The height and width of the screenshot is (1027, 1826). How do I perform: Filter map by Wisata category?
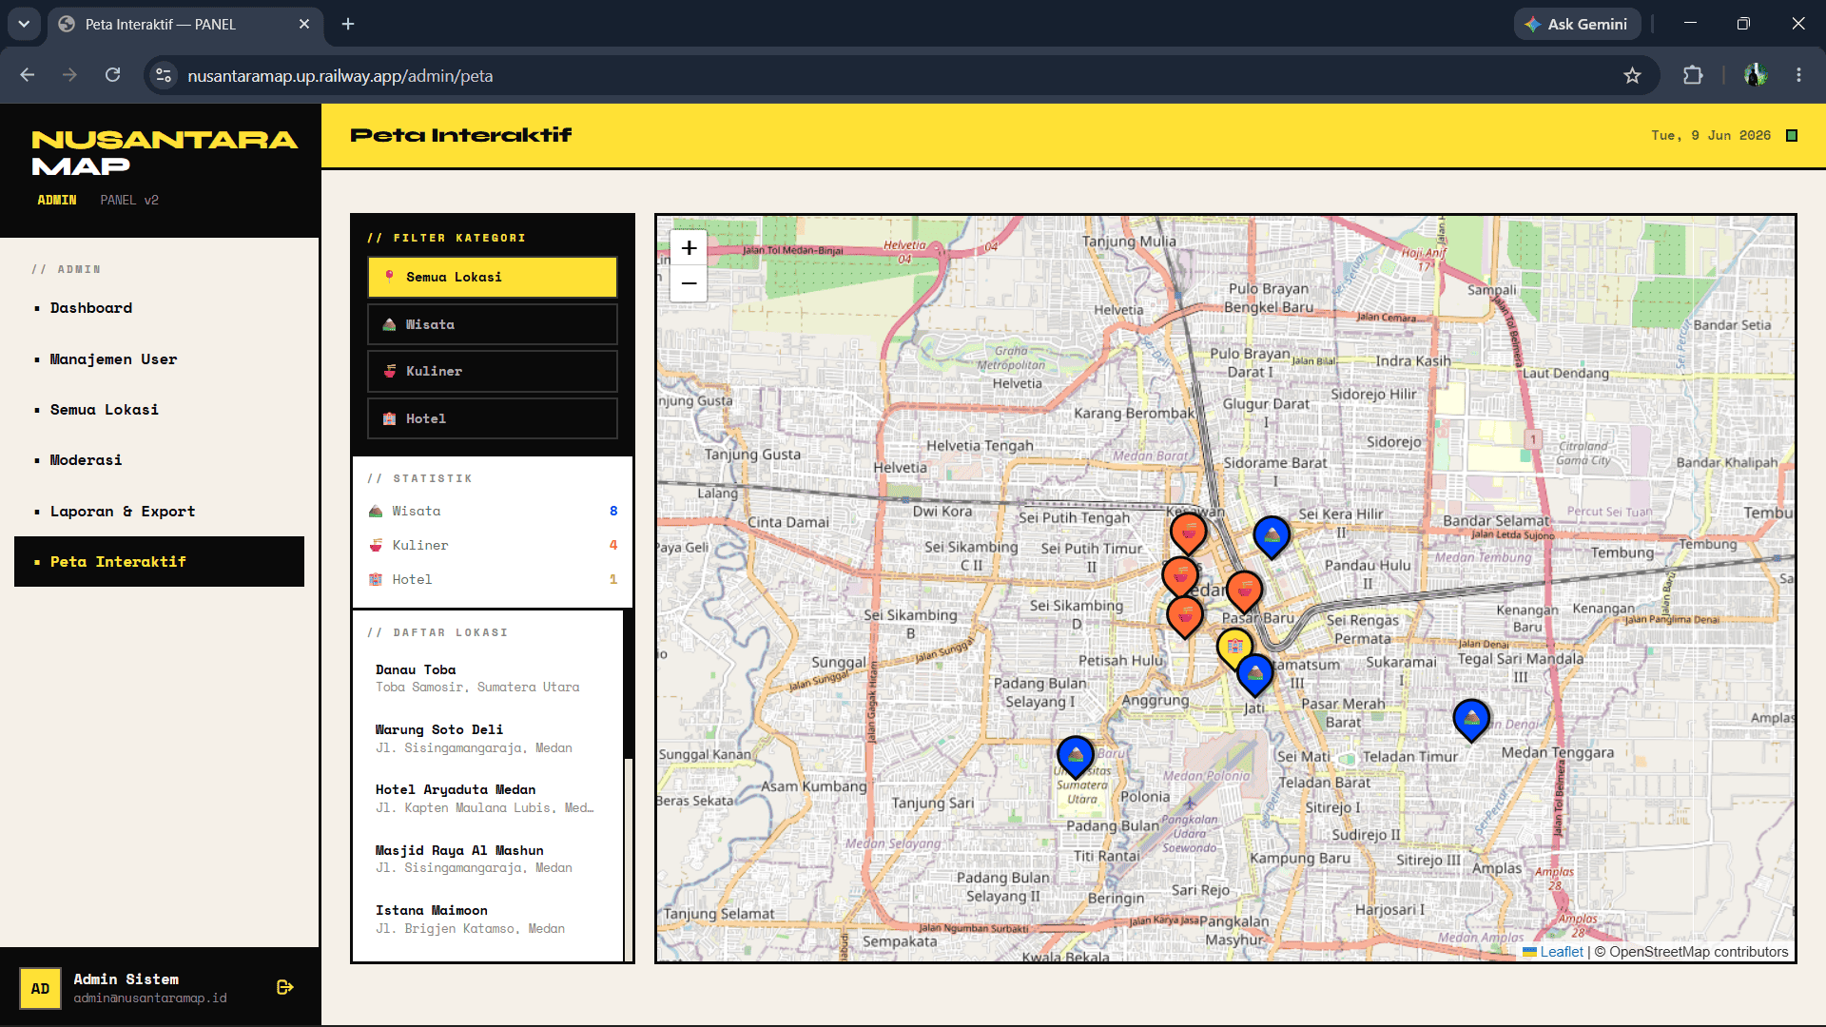493,324
